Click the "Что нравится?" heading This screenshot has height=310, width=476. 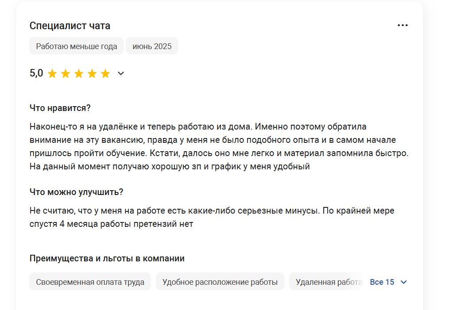point(60,108)
